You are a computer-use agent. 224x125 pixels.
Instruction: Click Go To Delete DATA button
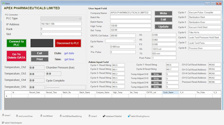pos(16,56)
